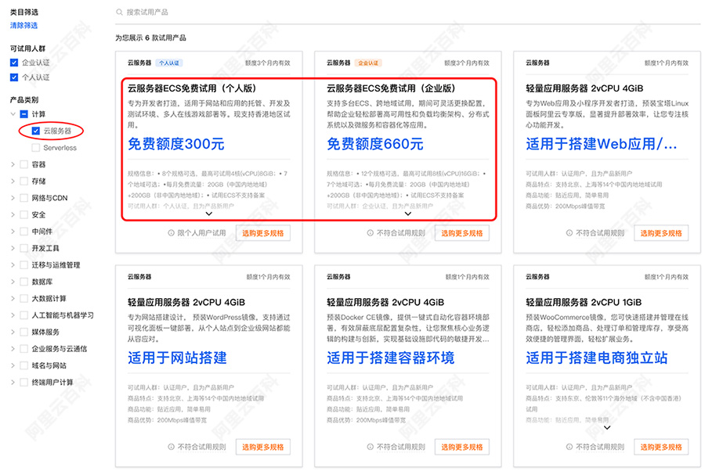Screen dimensions: 705x471
Task: Click info icon on 适用于搭建电商独立站 card footer
Action: (x=569, y=447)
